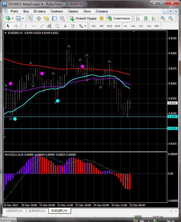Toggle the bar chart display mode
The height and width of the screenshot is (222, 181).
138,18
